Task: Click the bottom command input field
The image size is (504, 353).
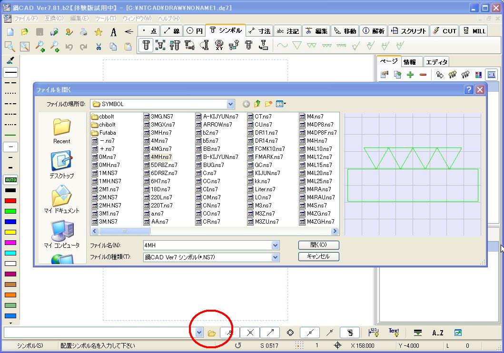Action: click(99, 333)
